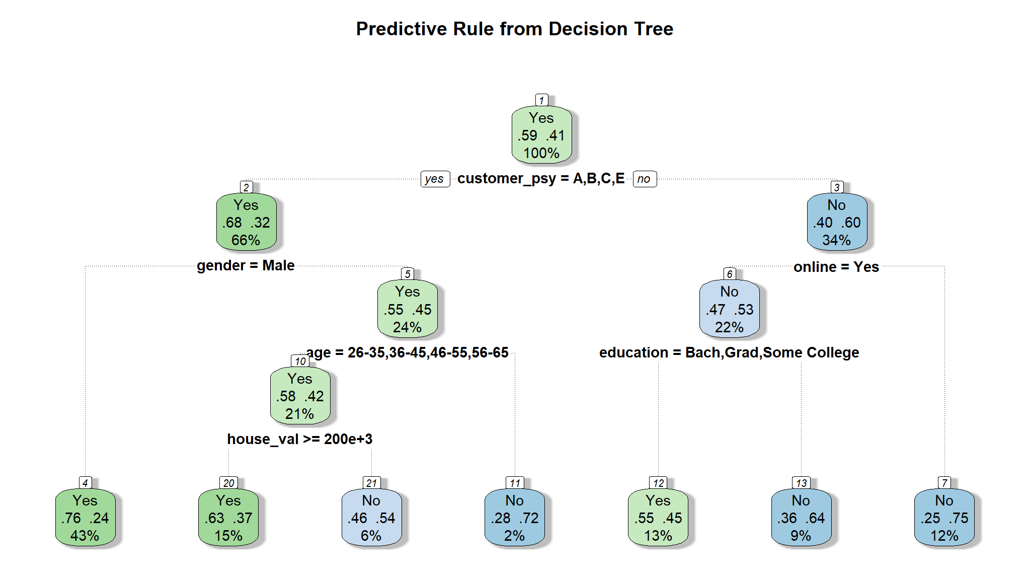This screenshot has width=1030, height=580.
Task: Select node 5 with 24% share
Action: tap(408, 309)
